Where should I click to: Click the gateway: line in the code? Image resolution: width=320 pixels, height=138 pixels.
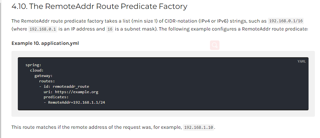click(44, 76)
